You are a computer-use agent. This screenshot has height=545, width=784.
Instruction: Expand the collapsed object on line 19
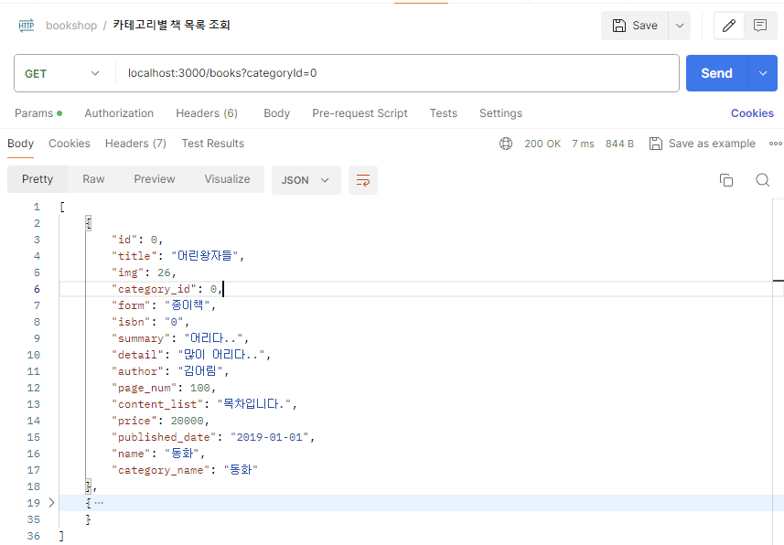pyautogui.click(x=51, y=503)
